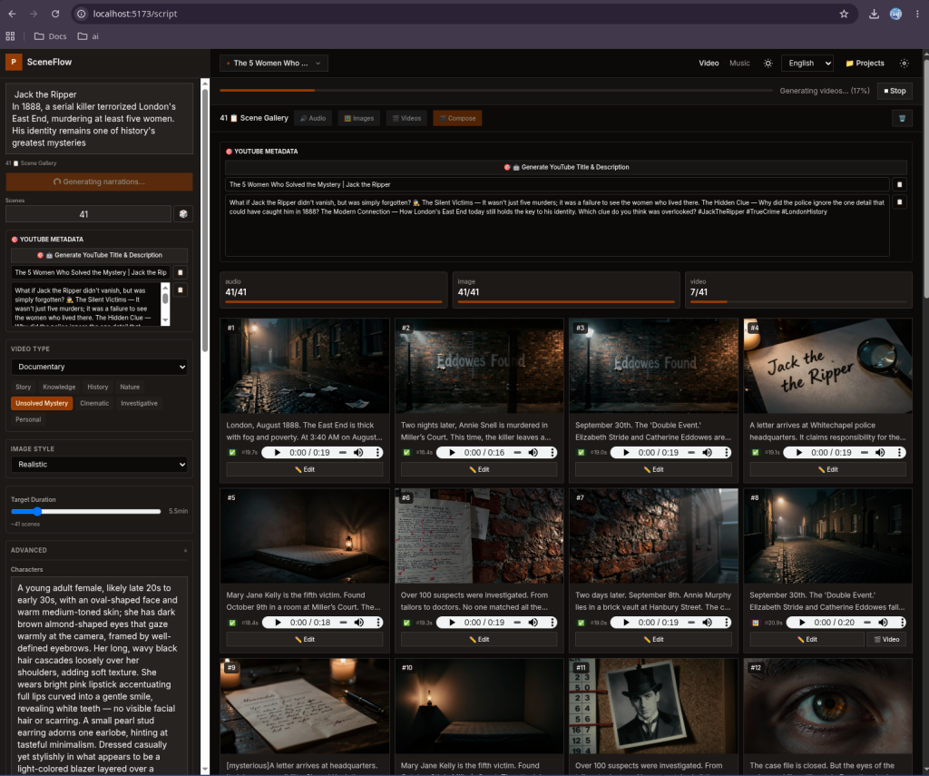Edit scene #1

tap(305, 469)
